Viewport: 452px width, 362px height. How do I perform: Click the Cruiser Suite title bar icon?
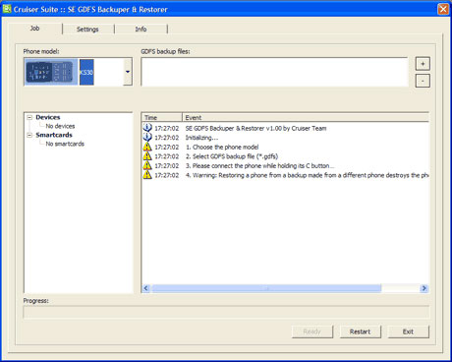(x=7, y=9)
